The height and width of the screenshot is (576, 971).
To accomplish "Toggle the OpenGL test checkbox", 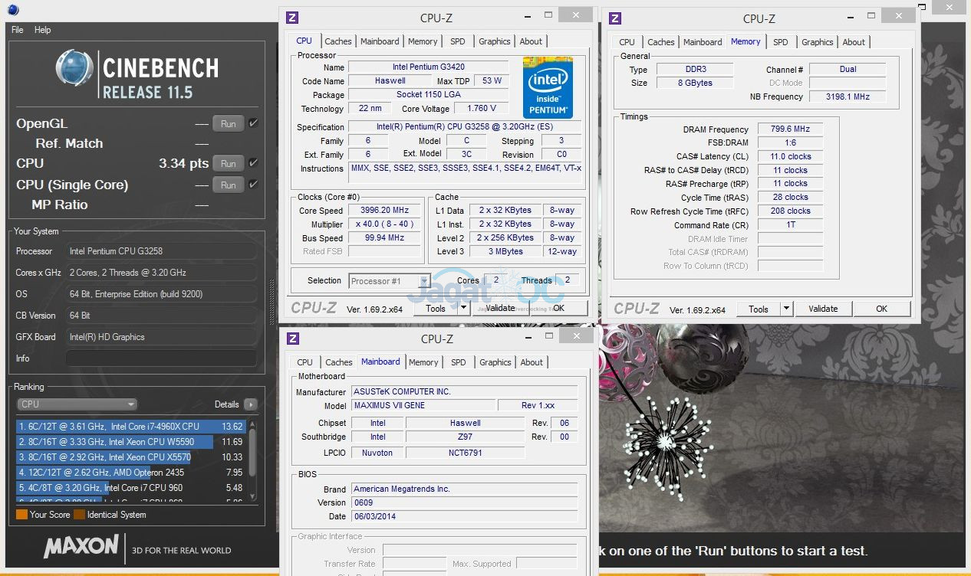I will (253, 123).
